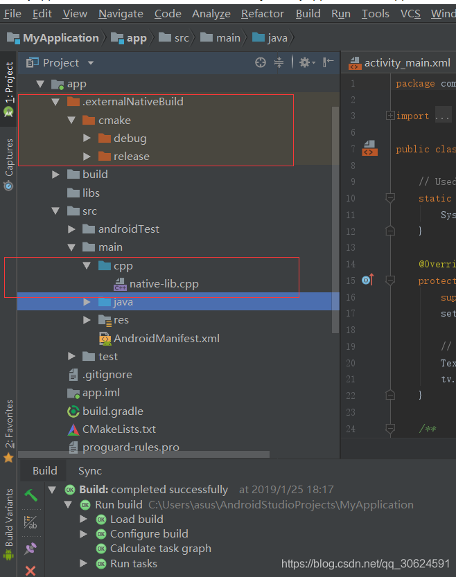Switch to activity_main.xml editor tab

tap(400, 63)
